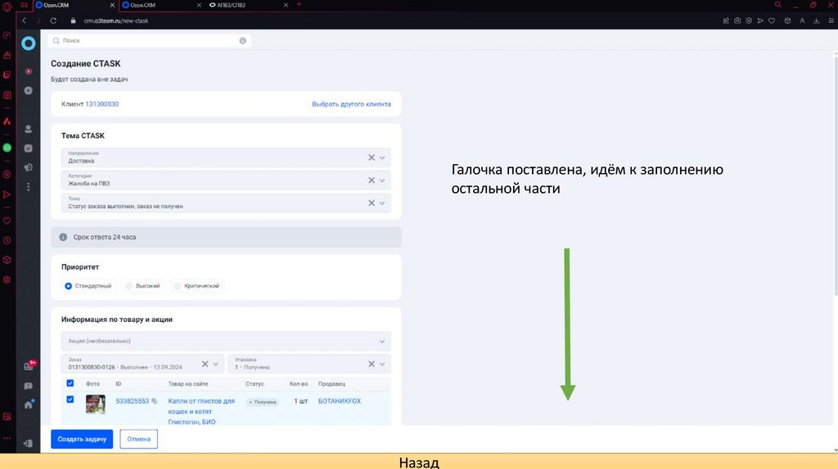
Task: Open client 131300830 link
Action: click(102, 104)
